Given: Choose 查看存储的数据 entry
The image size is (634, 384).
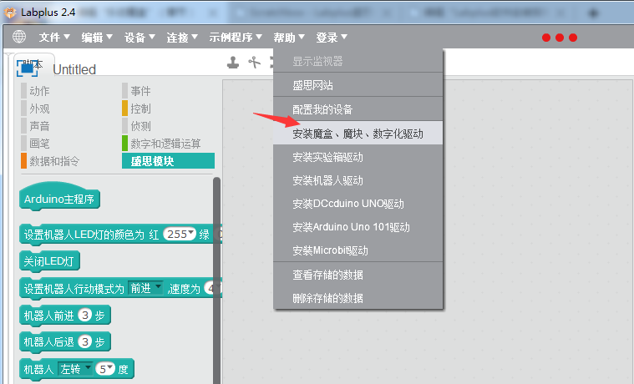Looking at the screenshot, I should (x=358, y=275).
